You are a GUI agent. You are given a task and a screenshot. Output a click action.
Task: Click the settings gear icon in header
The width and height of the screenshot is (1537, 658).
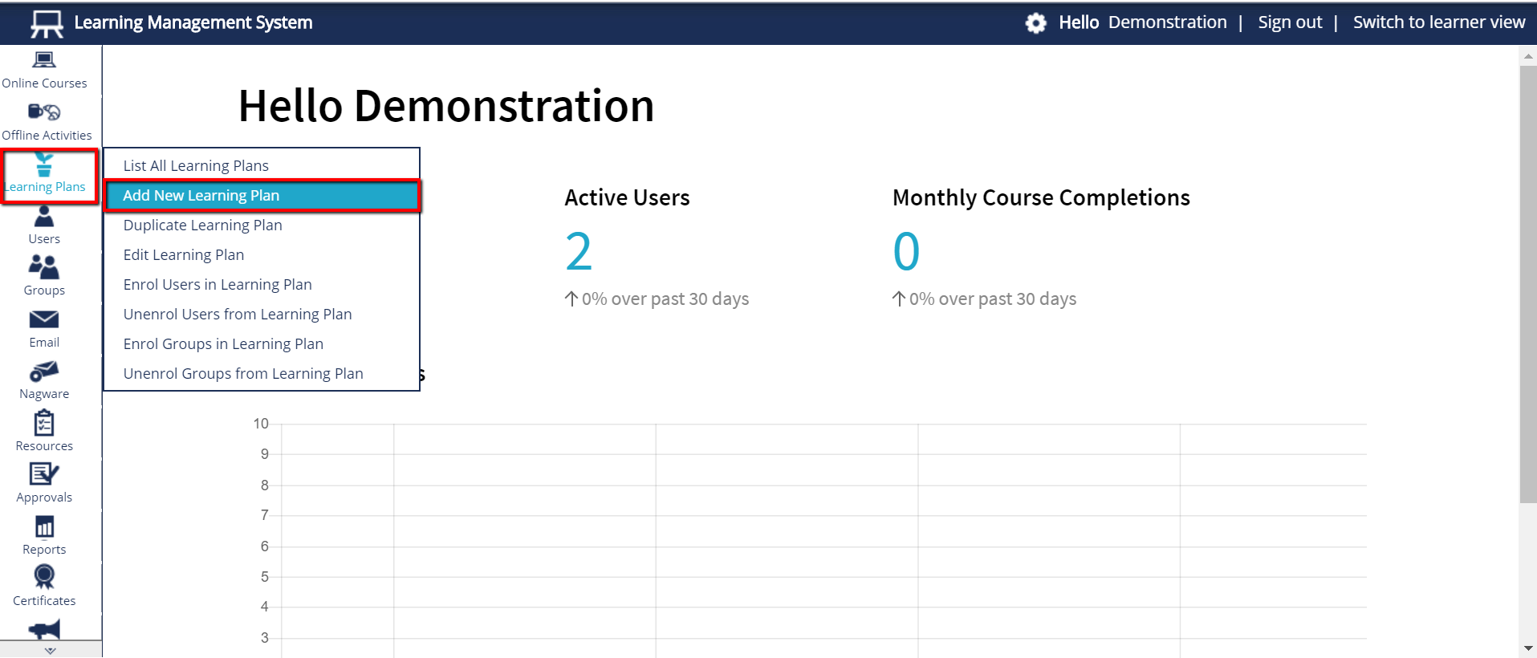pyautogui.click(x=1035, y=23)
